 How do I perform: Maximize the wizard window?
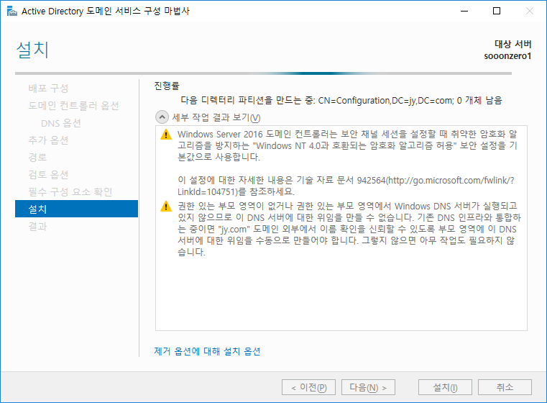[497, 12]
